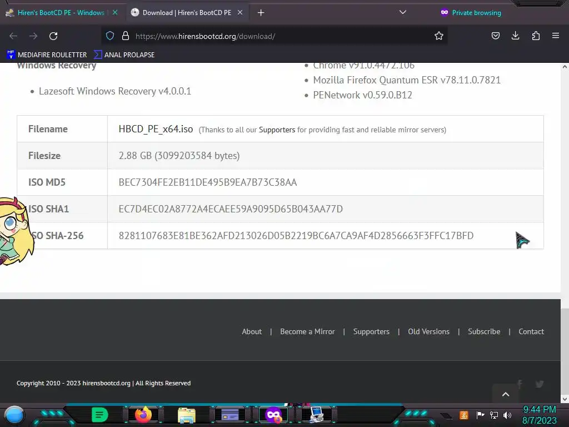Open the Firefox downloads panel
The width and height of the screenshot is (569, 427).
[515, 36]
